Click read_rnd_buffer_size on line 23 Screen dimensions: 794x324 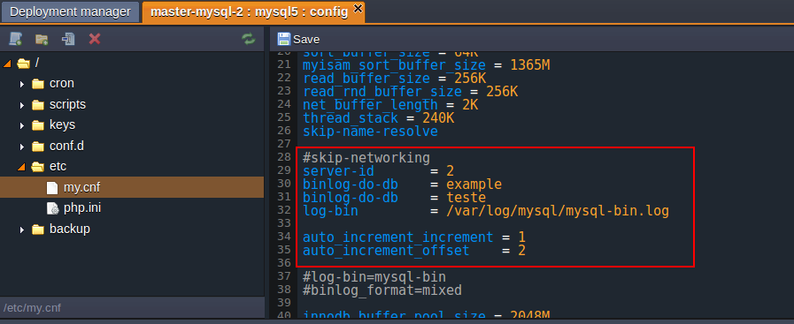click(382, 92)
